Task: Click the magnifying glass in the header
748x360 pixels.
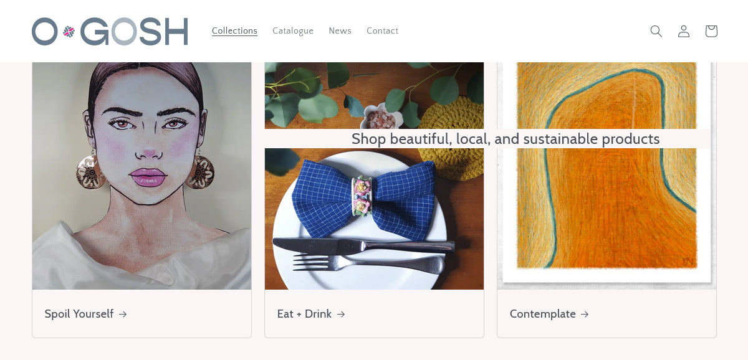Action: [656, 31]
